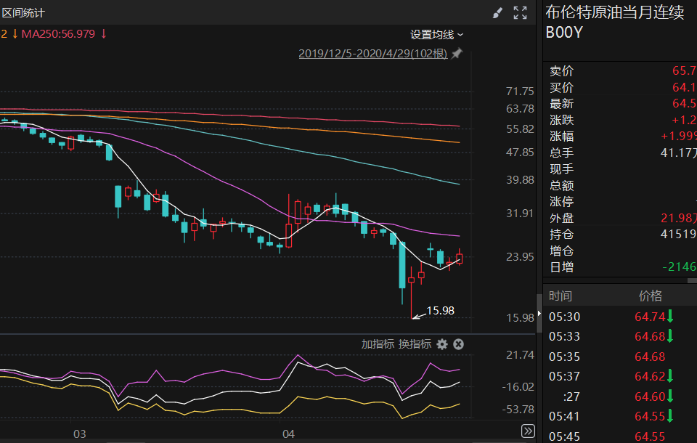The height and width of the screenshot is (443, 697).
Task: Click 换指标 to switch indicator
Action: [x=415, y=344]
